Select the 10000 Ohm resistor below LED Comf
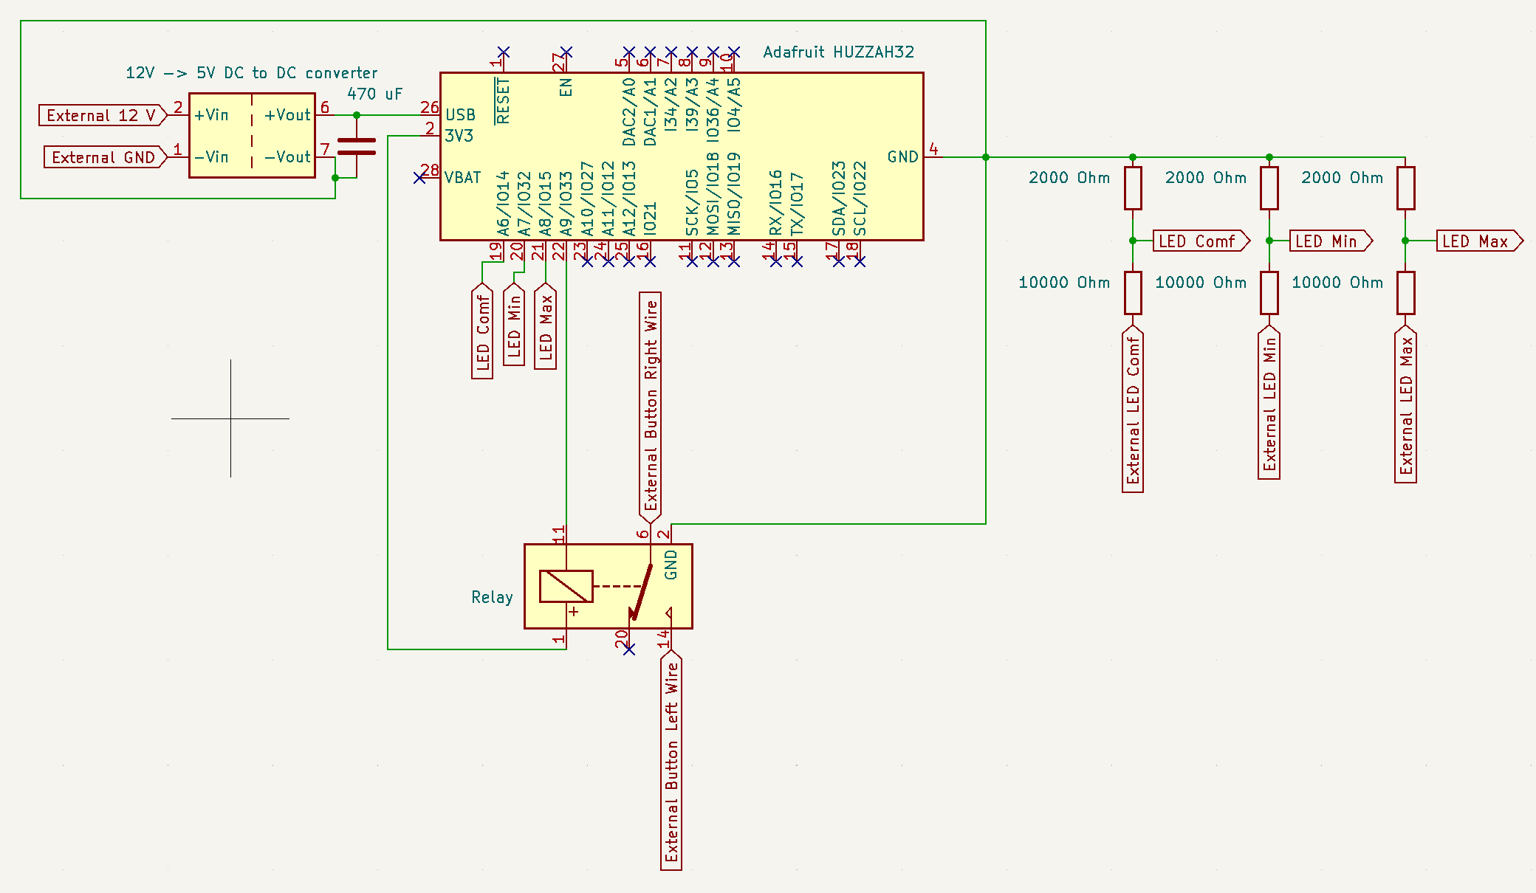 pos(1133,293)
